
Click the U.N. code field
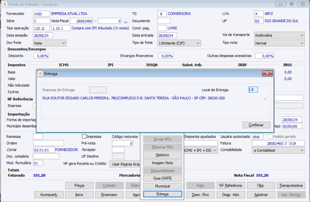pos(258,14)
